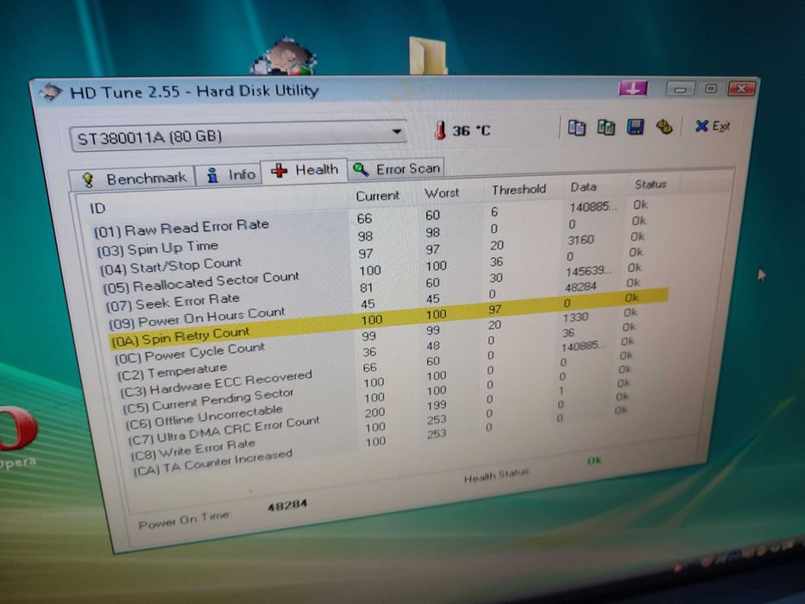Open the Info tab

pyautogui.click(x=229, y=174)
